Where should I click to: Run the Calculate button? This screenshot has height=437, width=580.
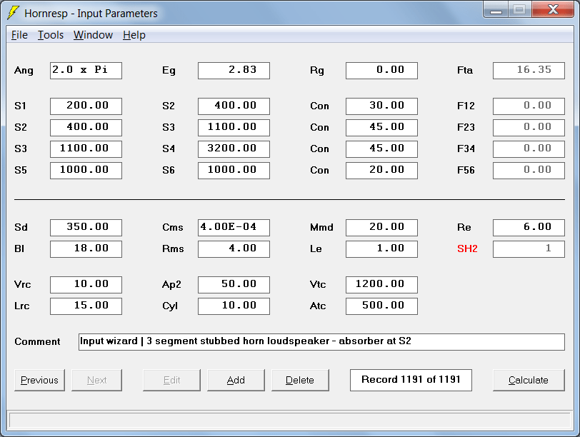(529, 380)
